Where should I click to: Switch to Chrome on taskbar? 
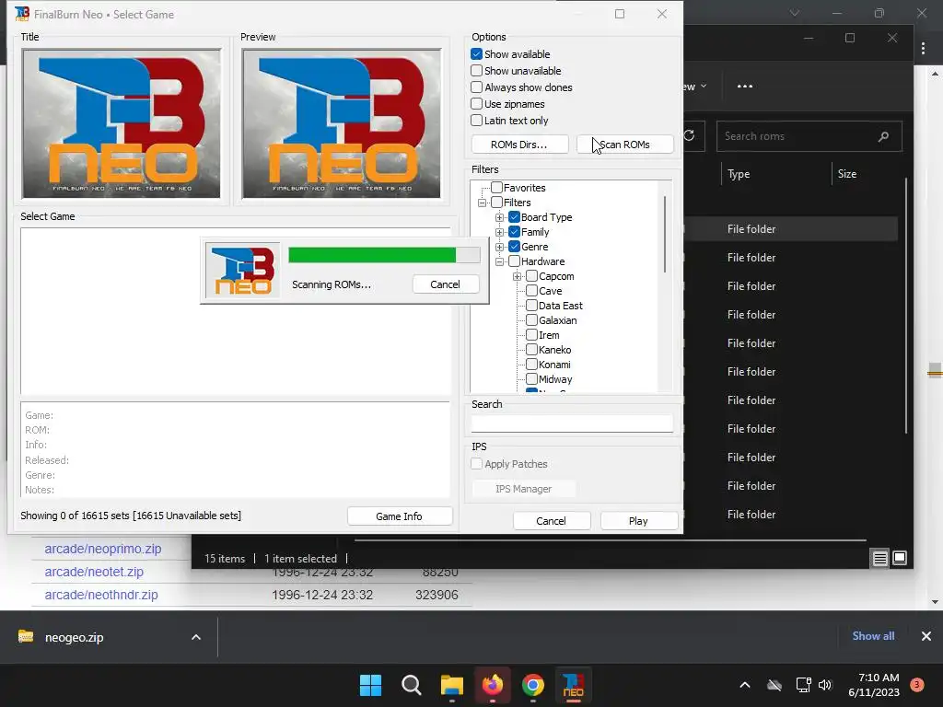(x=533, y=685)
